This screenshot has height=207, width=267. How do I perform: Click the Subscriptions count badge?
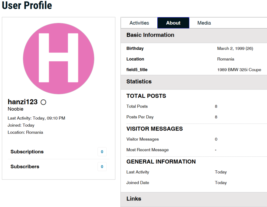102,152
